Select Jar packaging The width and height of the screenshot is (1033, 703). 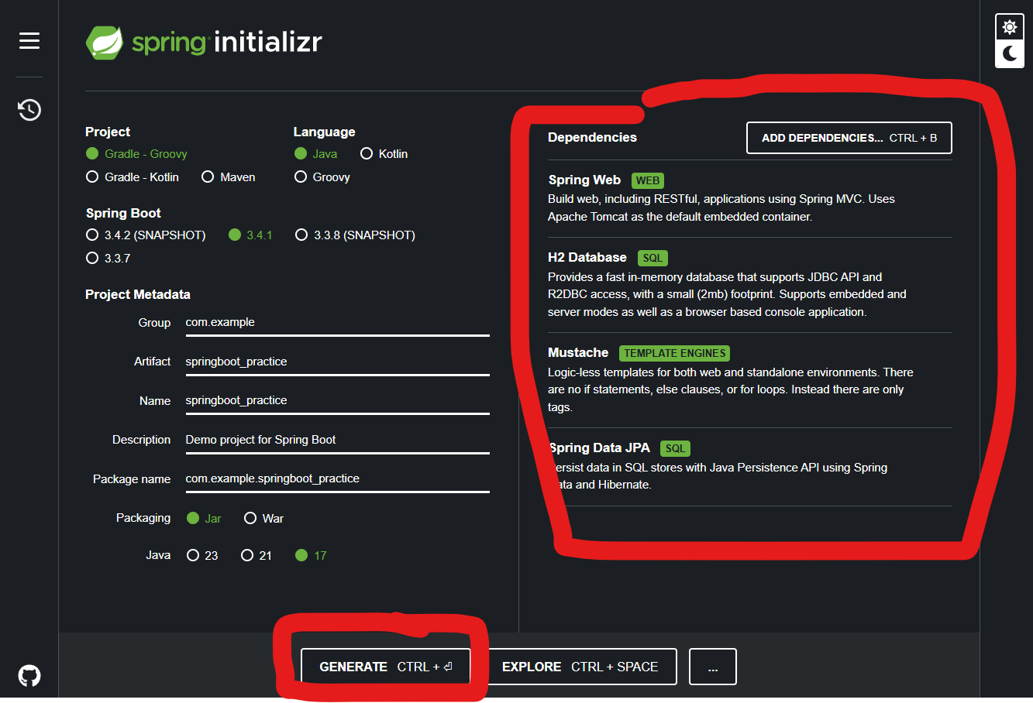tap(204, 519)
